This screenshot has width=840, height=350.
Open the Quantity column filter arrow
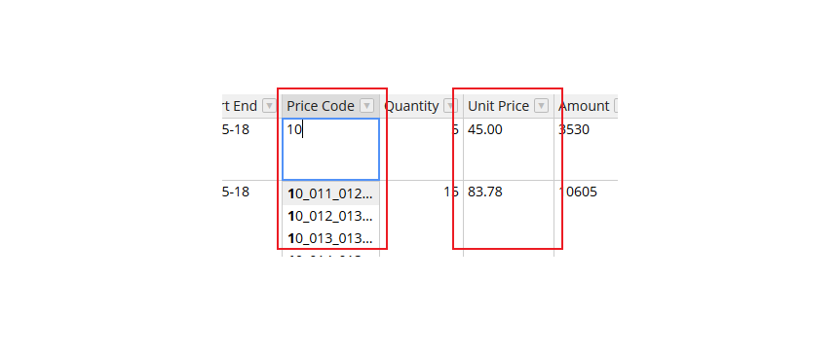point(450,106)
